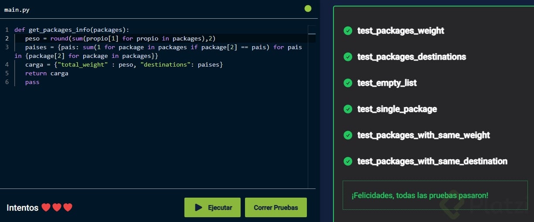Select the check mark next to test_packages_with_same_destination
The width and height of the screenshot is (534, 222).
(x=348, y=161)
